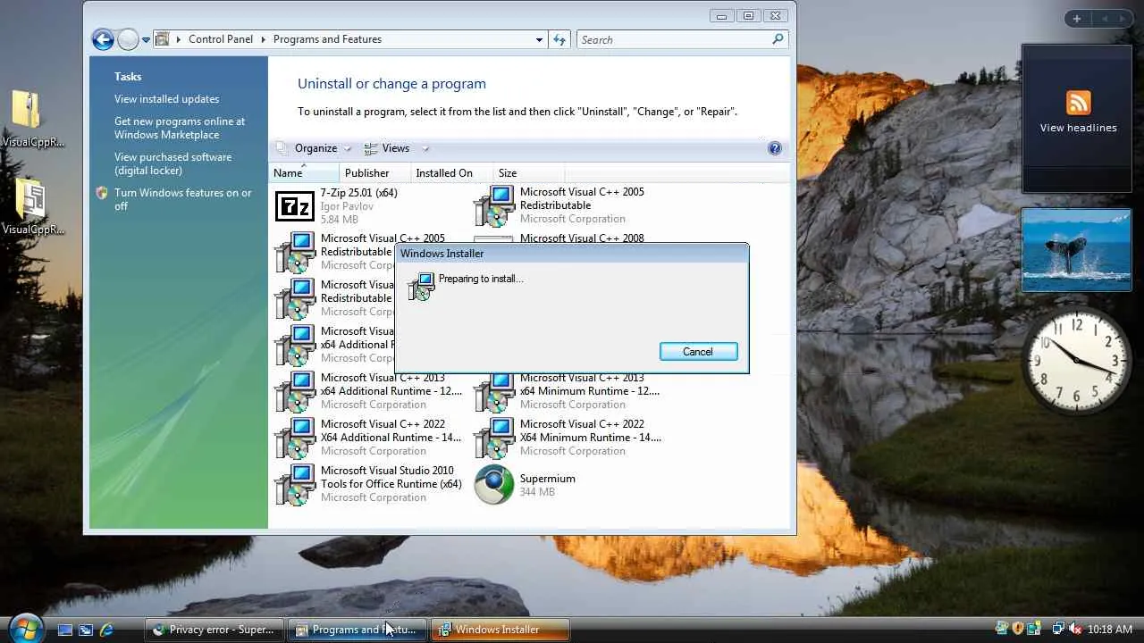Sort the list by the Size column
The image size is (1144, 643).
(x=528, y=173)
